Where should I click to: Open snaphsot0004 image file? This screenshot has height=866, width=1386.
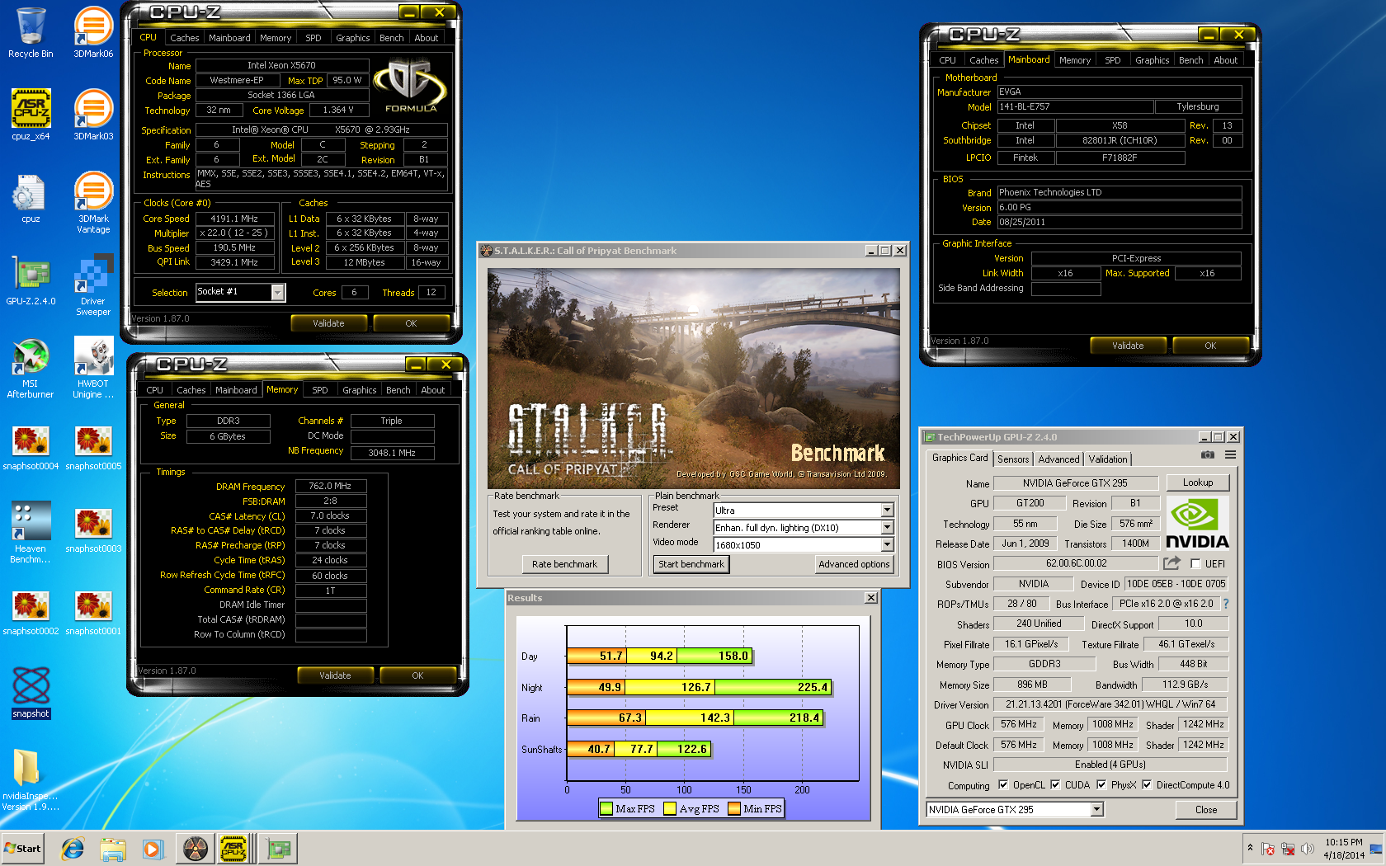pyautogui.click(x=31, y=448)
